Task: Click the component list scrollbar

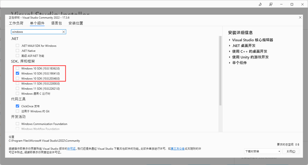Action: [220, 71]
